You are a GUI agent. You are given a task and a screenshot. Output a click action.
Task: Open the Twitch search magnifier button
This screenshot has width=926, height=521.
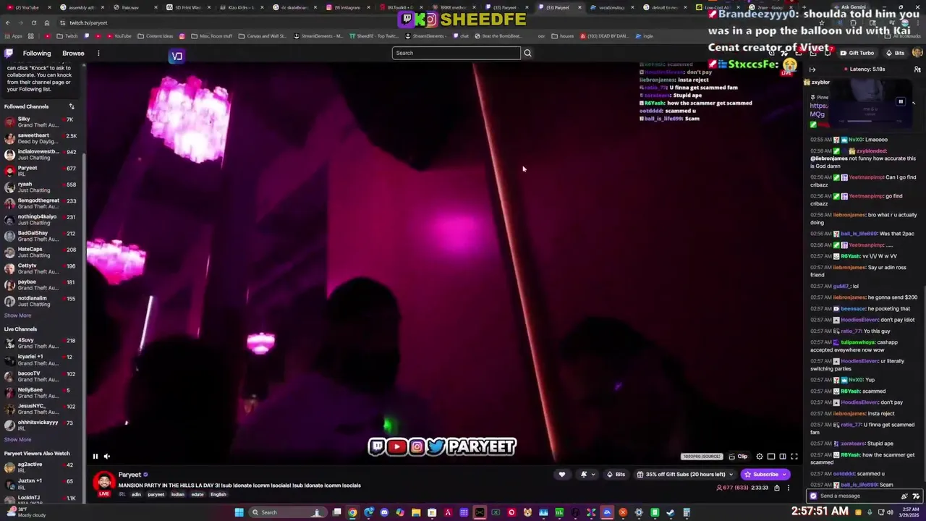pos(527,53)
